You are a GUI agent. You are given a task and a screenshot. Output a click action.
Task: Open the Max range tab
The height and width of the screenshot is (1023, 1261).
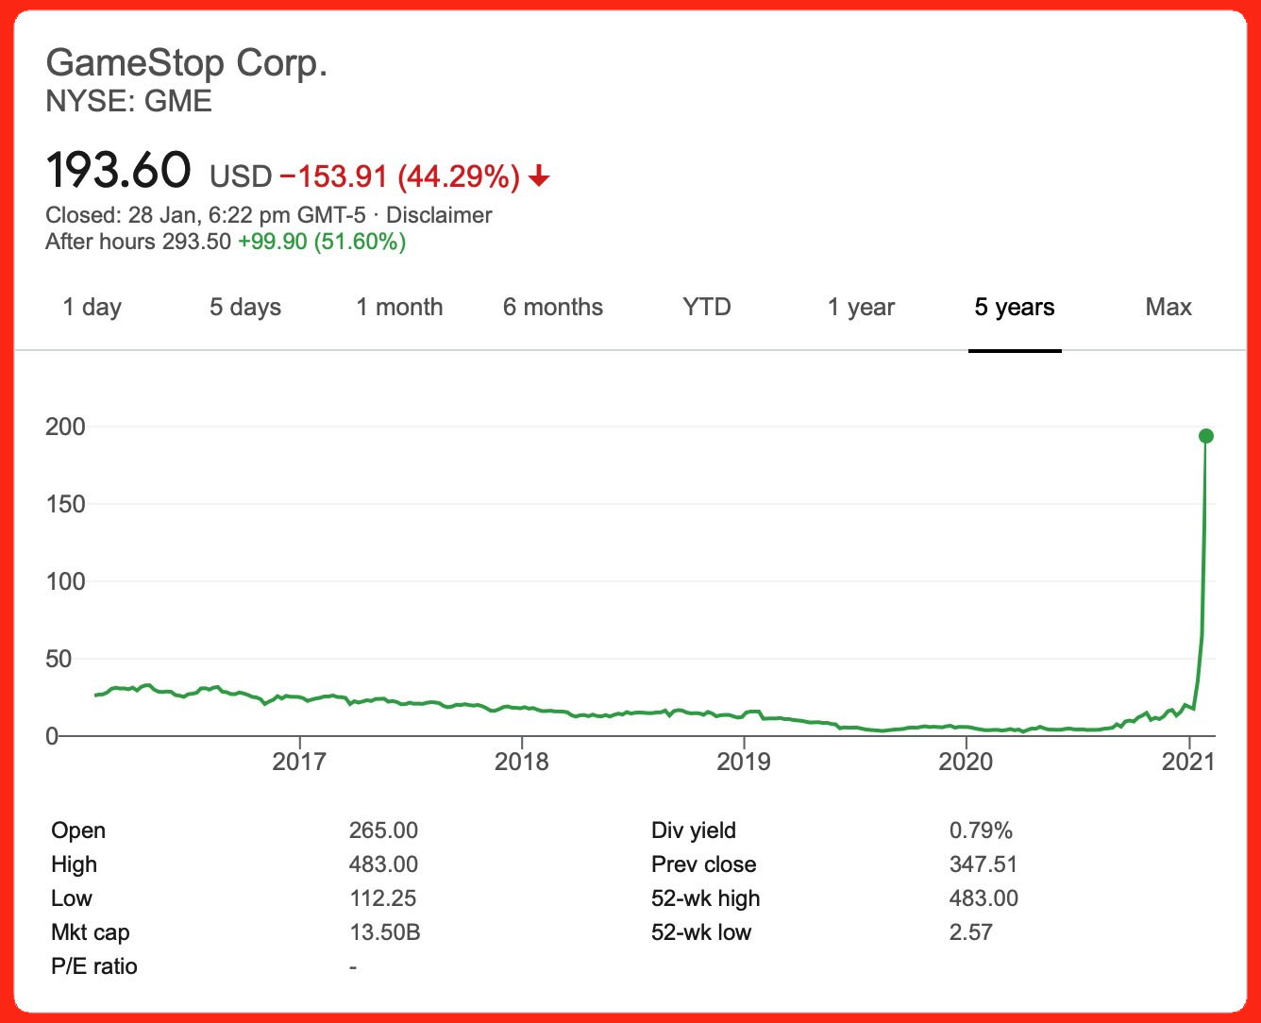[1169, 307]
